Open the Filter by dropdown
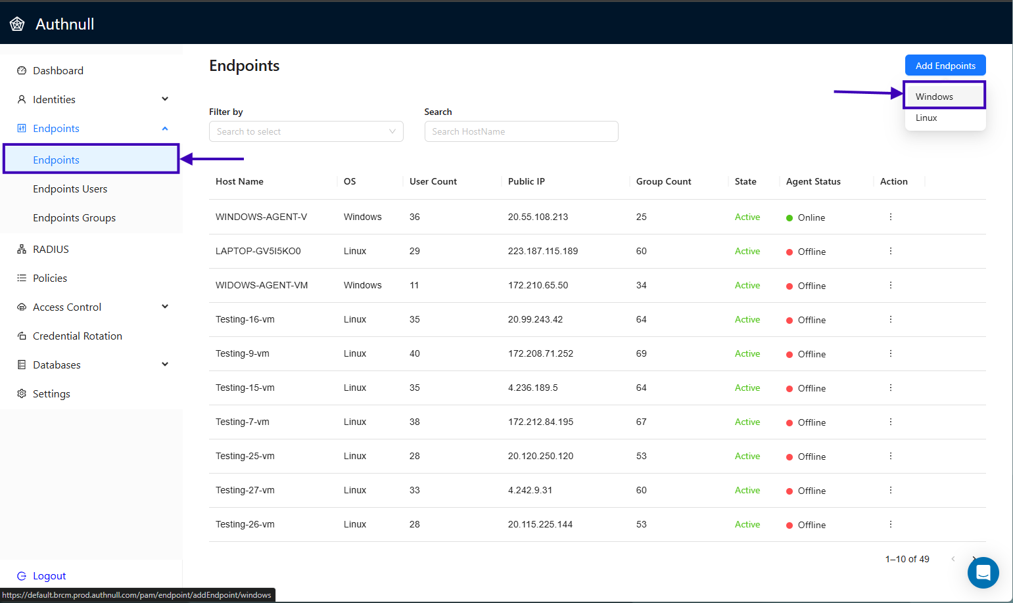 (x=306, y=131)
